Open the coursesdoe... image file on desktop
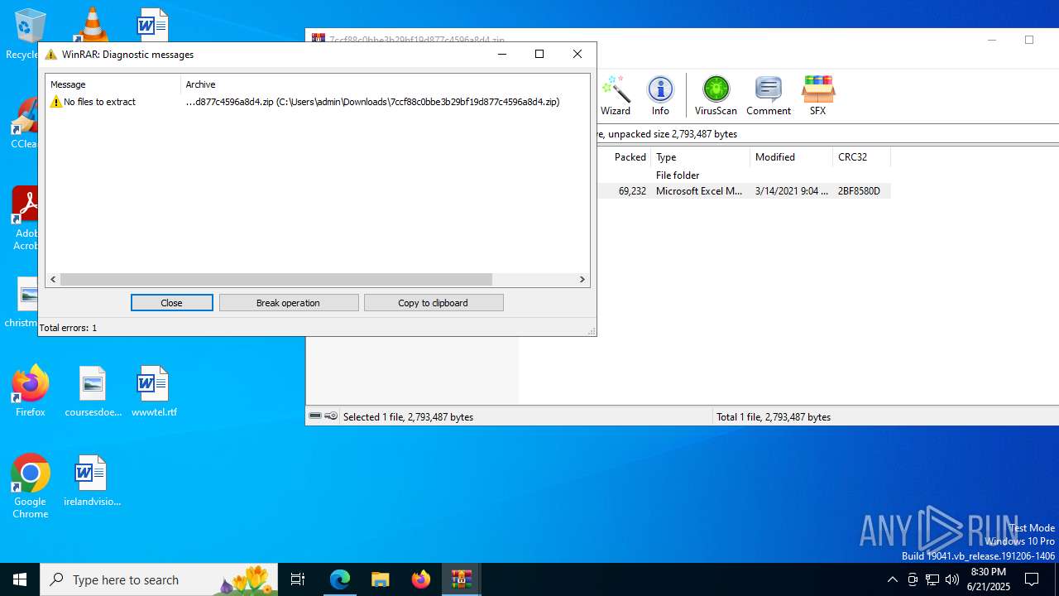This screenshot has width=1059, height=596. 93,392
